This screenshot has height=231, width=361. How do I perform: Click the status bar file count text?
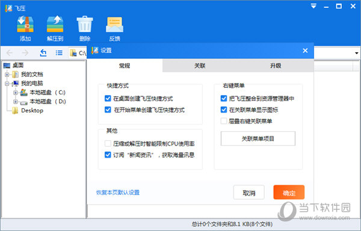232,224
